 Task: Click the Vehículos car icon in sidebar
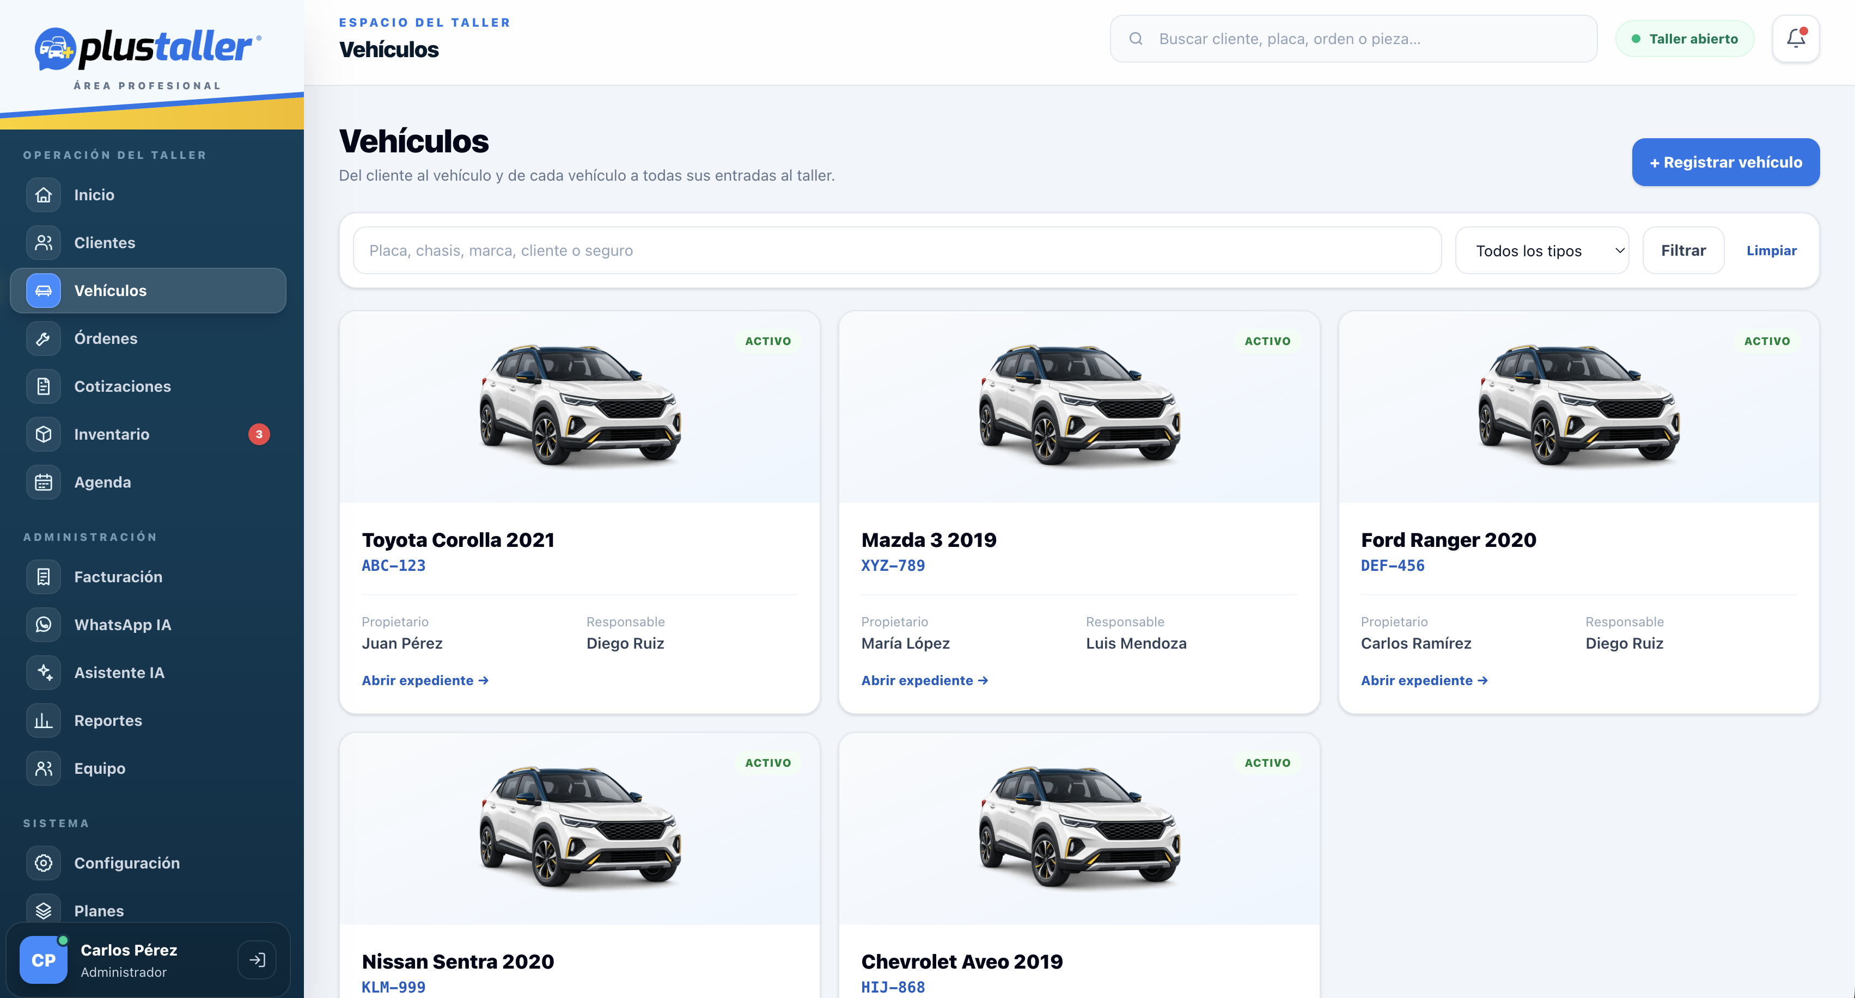pyautogui.click(x=43, y=291)
